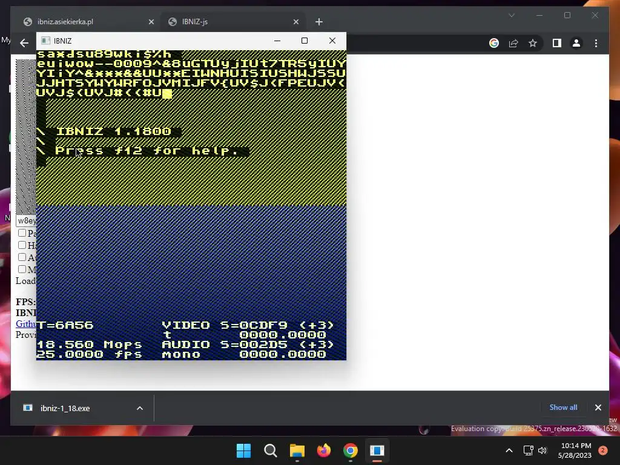620x465 pixels.
Task: Show all downloads
Action: [563, 407]
